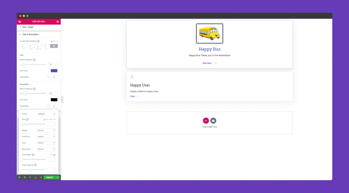Collapse the Title & Description section

point(30,35)
